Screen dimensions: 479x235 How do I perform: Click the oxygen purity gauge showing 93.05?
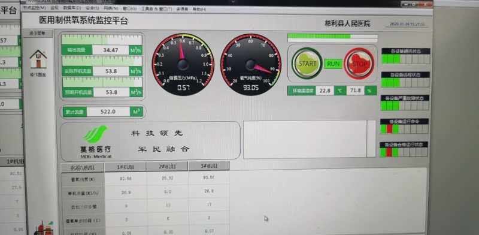point(251,65)
